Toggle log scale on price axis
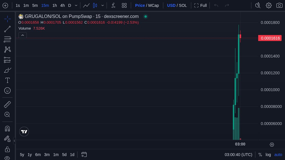 (268, 155)
